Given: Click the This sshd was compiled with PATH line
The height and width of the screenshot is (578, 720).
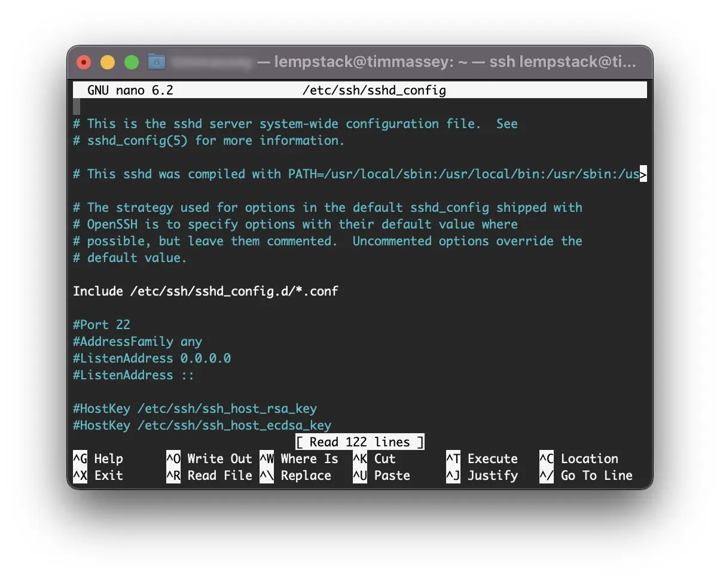Looking at the screenshot, I should [x=360, y=174].
